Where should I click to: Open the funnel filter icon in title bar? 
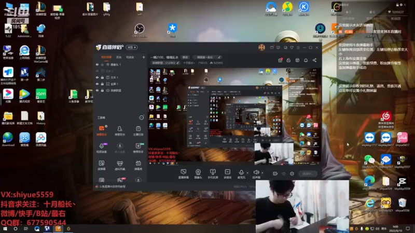pos(292,48)
